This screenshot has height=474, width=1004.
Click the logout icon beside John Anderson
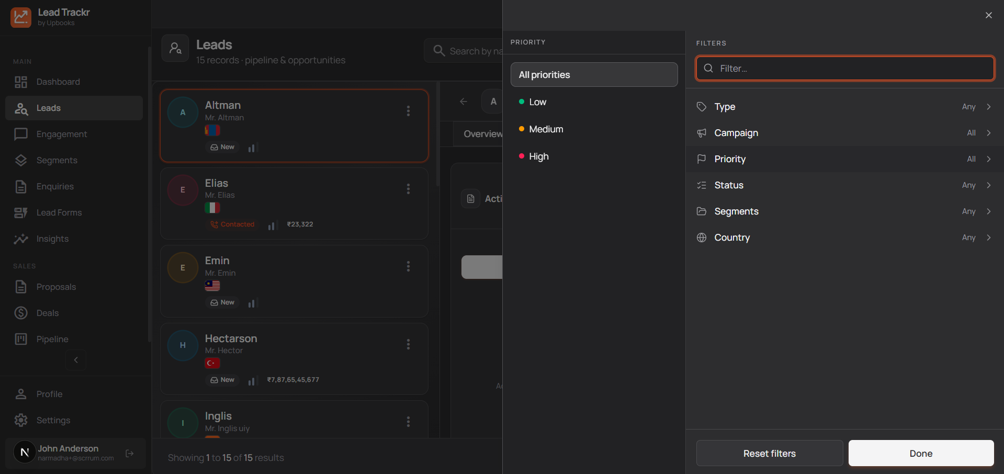130,454
